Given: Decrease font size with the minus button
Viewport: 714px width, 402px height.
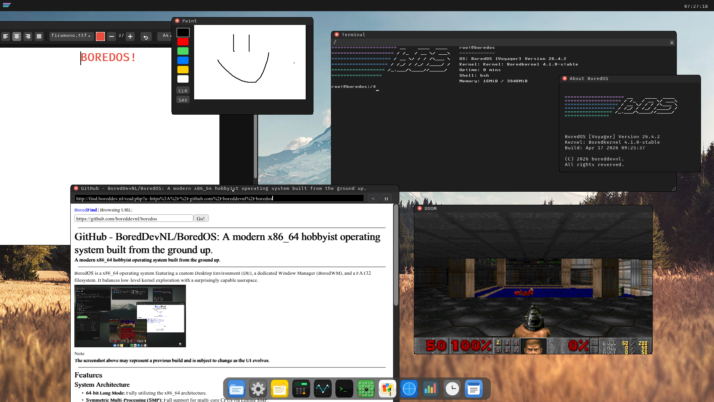Looking at the screenshot, I should point(112,36).
